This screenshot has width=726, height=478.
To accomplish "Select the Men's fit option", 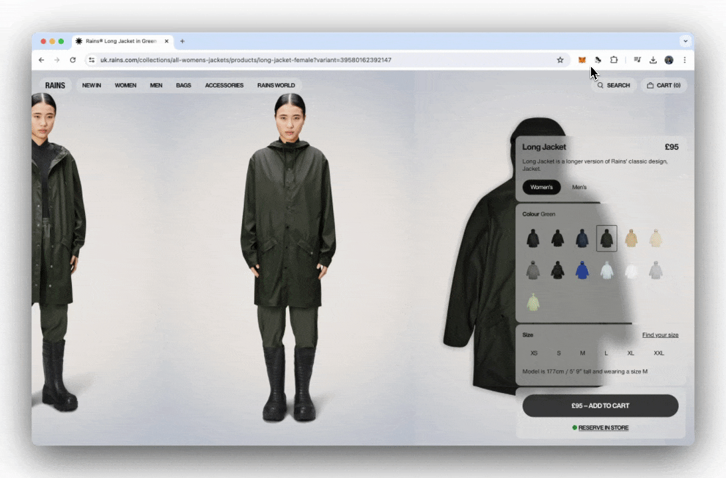I will [579, 187].
